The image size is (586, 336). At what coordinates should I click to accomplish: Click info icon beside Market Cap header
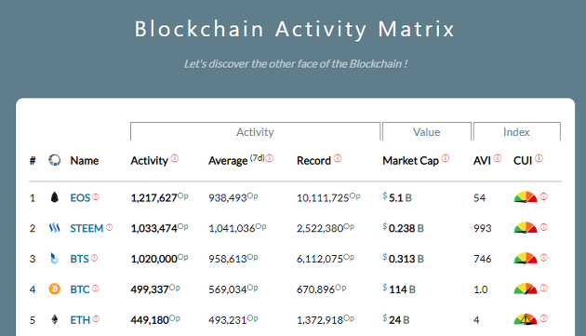[446, 158]
